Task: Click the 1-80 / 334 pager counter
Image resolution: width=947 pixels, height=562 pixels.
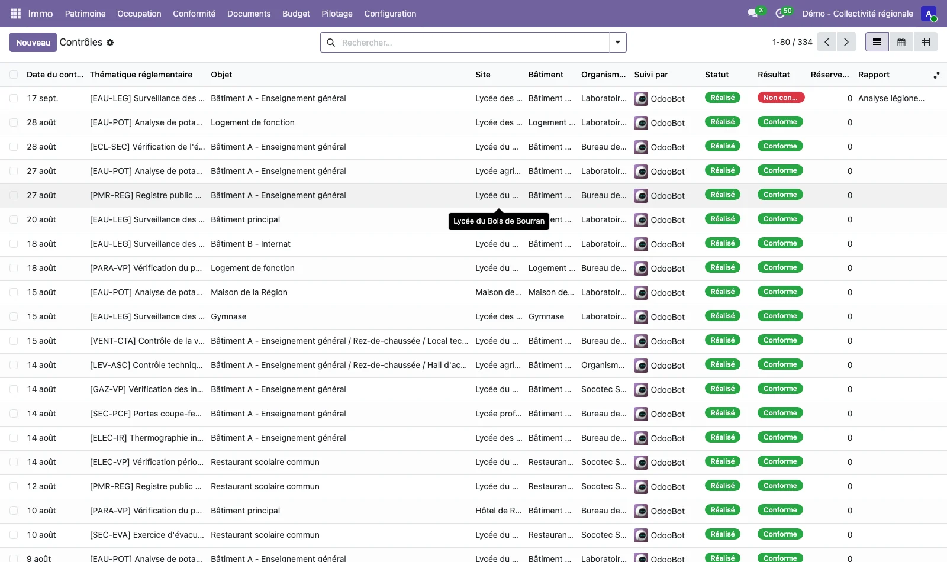Action: 792,42
